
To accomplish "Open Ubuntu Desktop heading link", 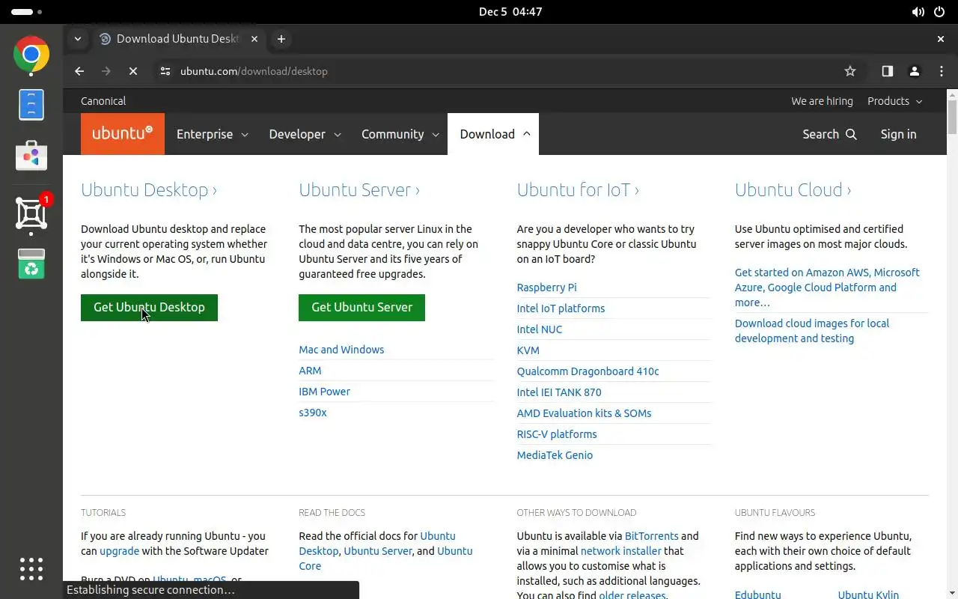I will 149,190.
